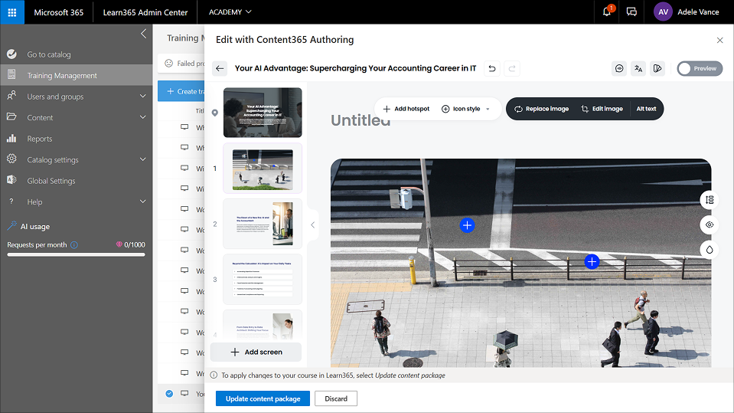Toggle the Preview switch
The width and height of the screenshot is (734, 413).
click(699, 68)
